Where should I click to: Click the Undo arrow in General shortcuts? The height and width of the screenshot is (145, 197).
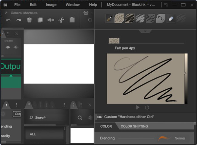pyautogui.click(x=8, y=20)
